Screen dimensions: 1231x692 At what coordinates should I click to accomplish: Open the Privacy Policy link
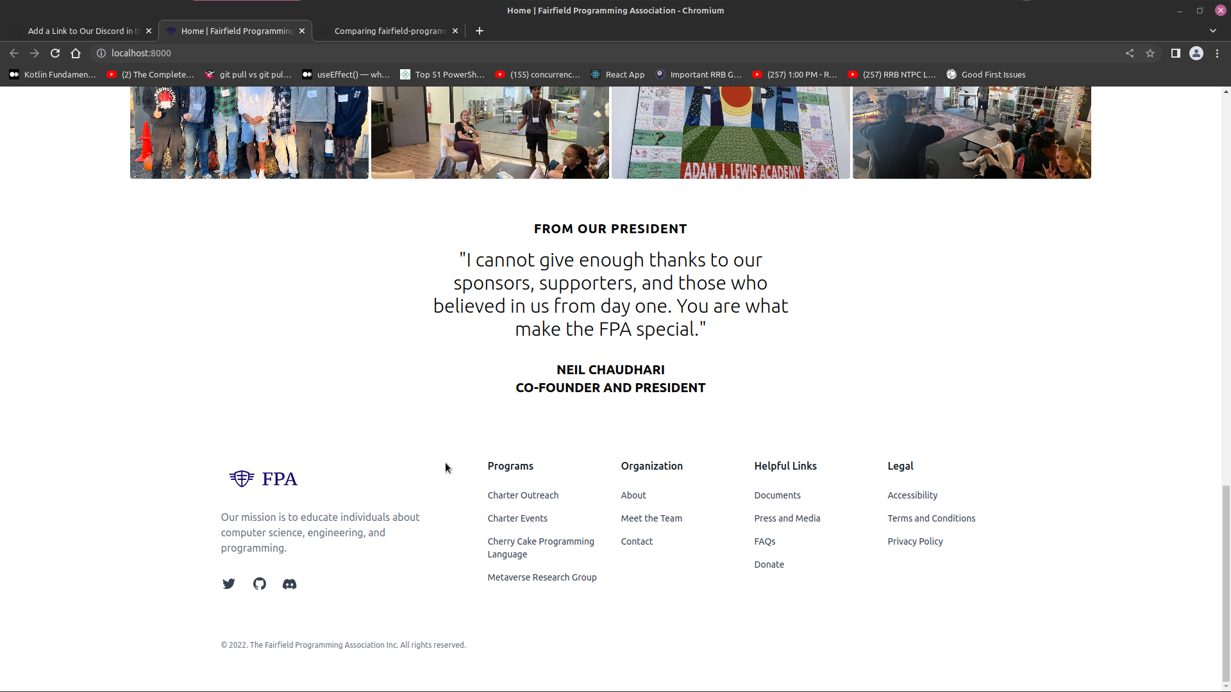pyautogui.click(x=915, y=541)
